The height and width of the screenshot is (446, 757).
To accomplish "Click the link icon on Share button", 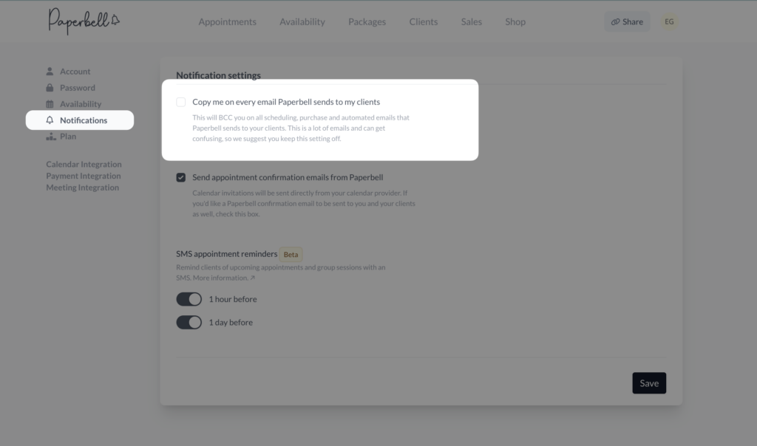I will click(x=615, y=22).
